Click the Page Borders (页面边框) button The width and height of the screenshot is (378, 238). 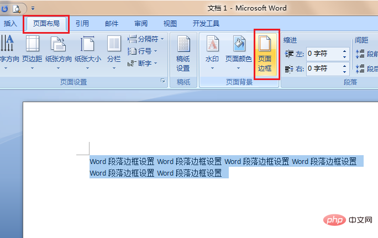click(x=265, y=54)
